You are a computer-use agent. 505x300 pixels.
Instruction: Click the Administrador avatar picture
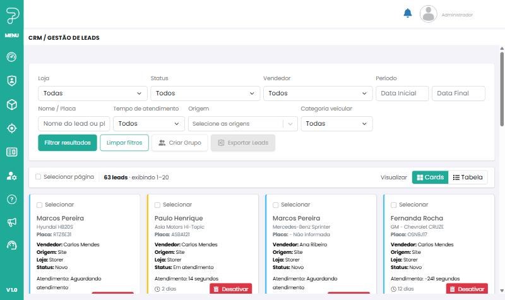point(429,14)
